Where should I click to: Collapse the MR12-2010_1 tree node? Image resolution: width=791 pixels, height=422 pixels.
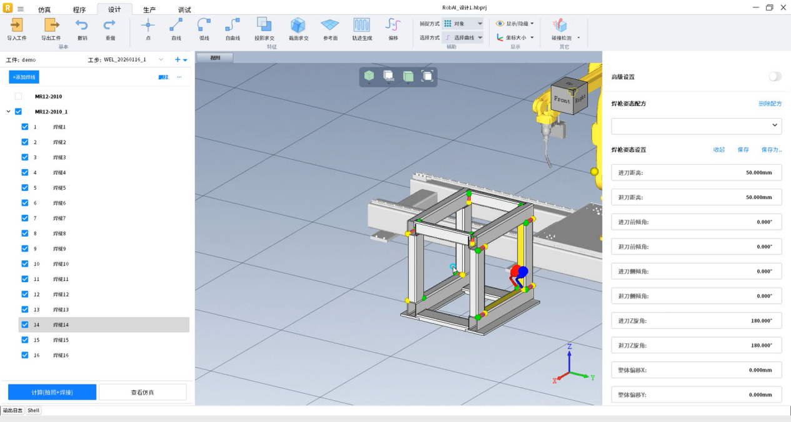(8, 112)
